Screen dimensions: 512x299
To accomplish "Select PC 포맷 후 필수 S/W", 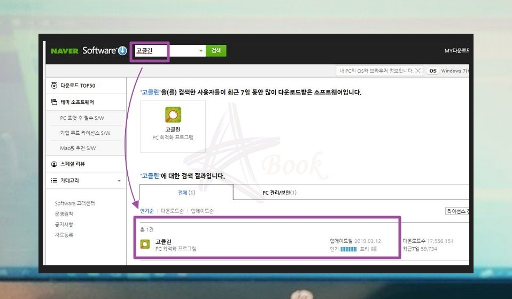I will click(x=82, y=118).
